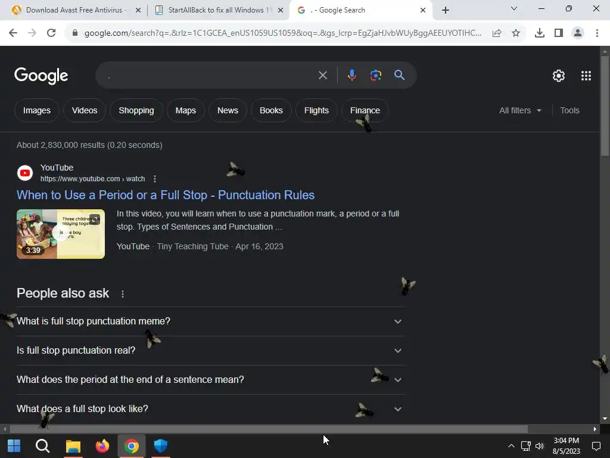This screenshot has height=458, width=610.
Task: Open notifications center icon
Action: coord(596,446)
